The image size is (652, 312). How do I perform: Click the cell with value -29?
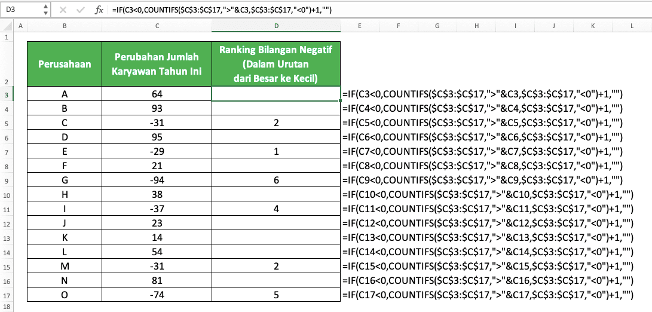tap(157, 151)
